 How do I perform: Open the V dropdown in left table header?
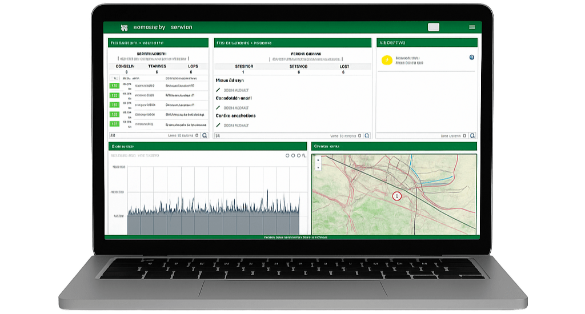[116, 78]
